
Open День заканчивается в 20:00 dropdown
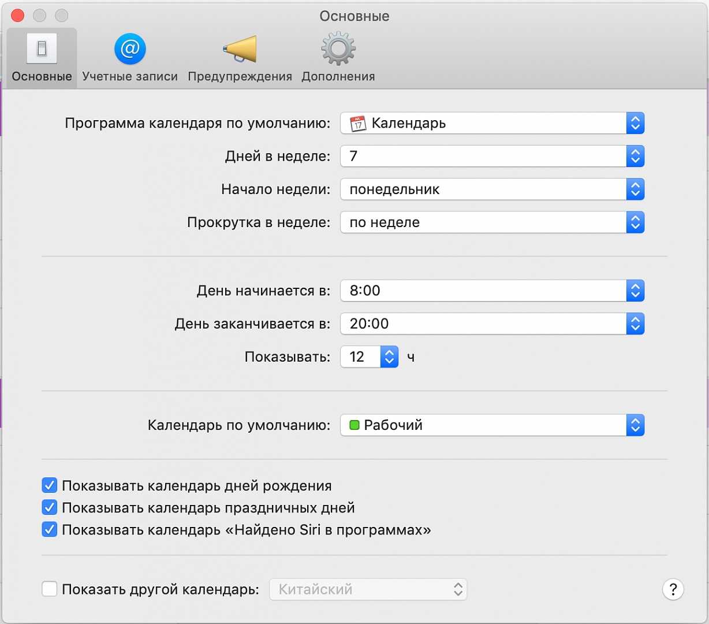point(492,324)
